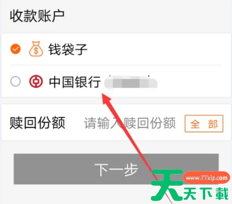The width and height of the screenshot is (232, 204).
Task: Tap the gray 下一步 button
Action: coord(116,169)
